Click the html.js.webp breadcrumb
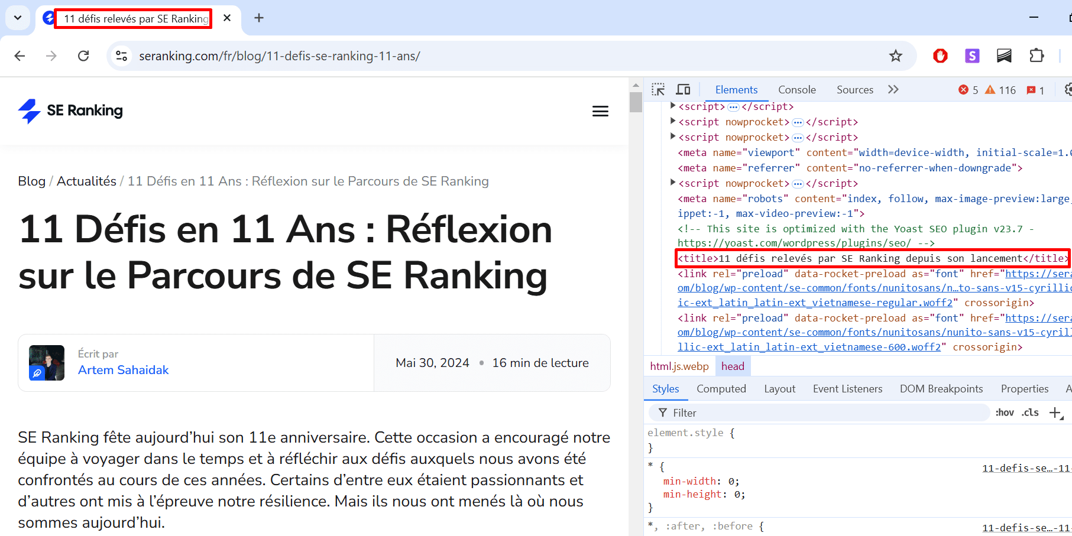Screen dimensions: 1072x536 (679, 366)
